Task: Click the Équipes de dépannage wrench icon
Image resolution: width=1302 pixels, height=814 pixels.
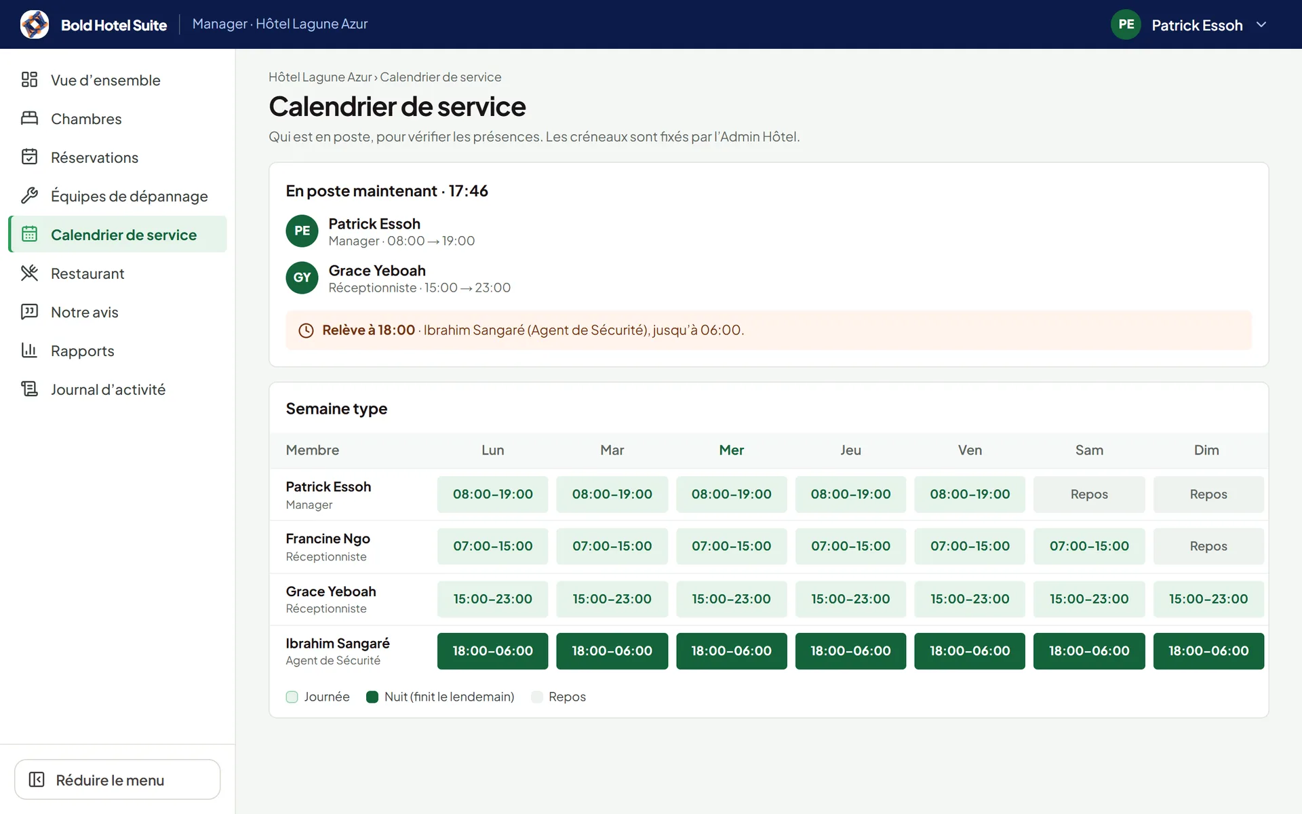Action: [x=29, y=196]
